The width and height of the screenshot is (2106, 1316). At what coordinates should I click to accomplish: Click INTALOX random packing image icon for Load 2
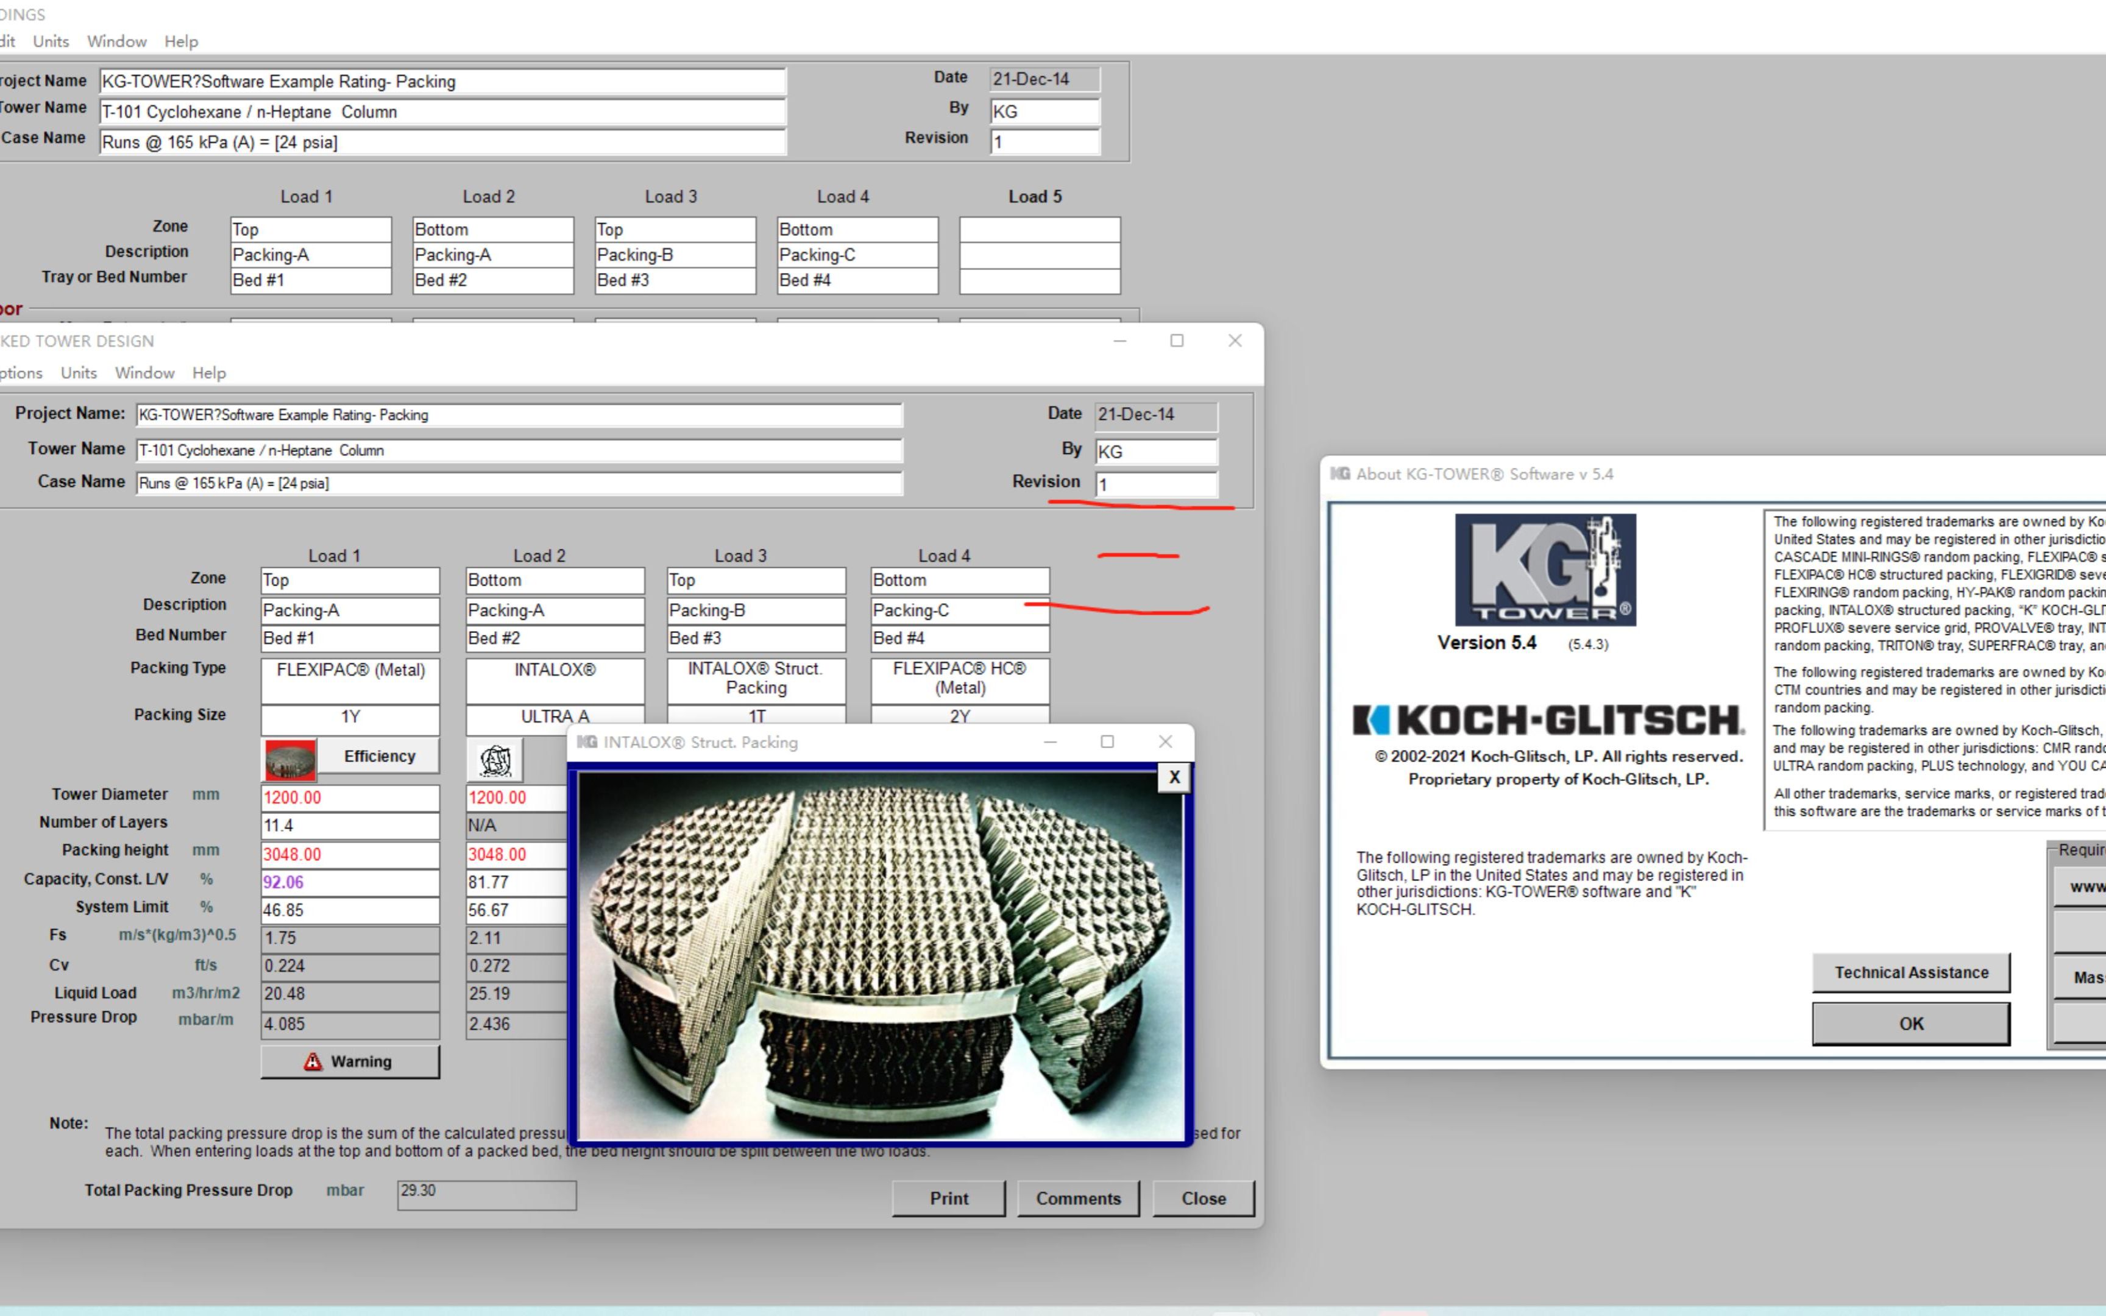[x=495, y=760]
